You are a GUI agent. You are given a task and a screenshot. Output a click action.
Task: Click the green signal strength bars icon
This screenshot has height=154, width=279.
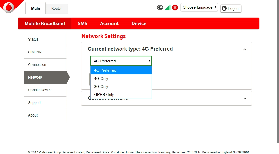[x=168, y=8]
